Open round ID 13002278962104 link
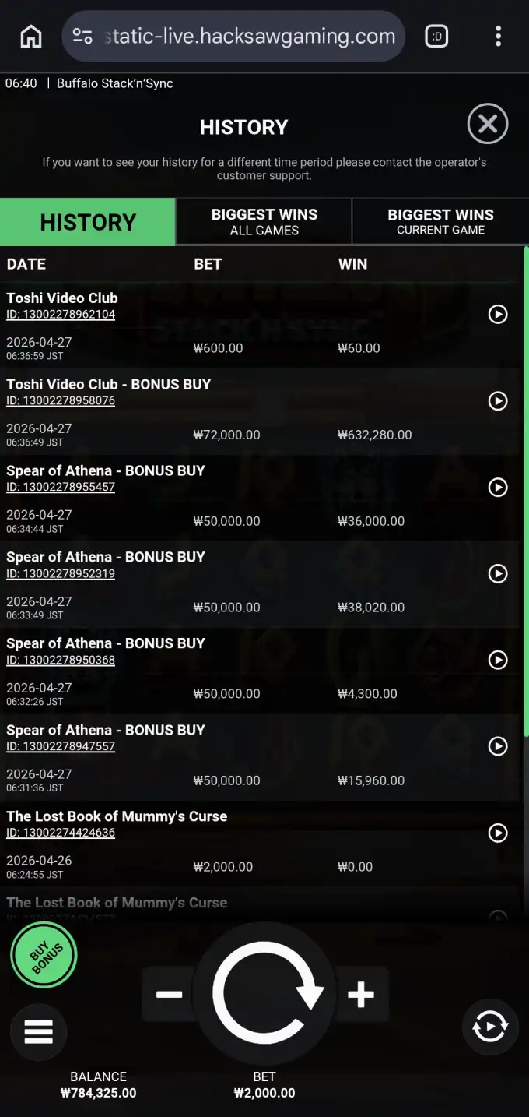529x1117 pixels. pyautogui.click(x=61, y=315)
